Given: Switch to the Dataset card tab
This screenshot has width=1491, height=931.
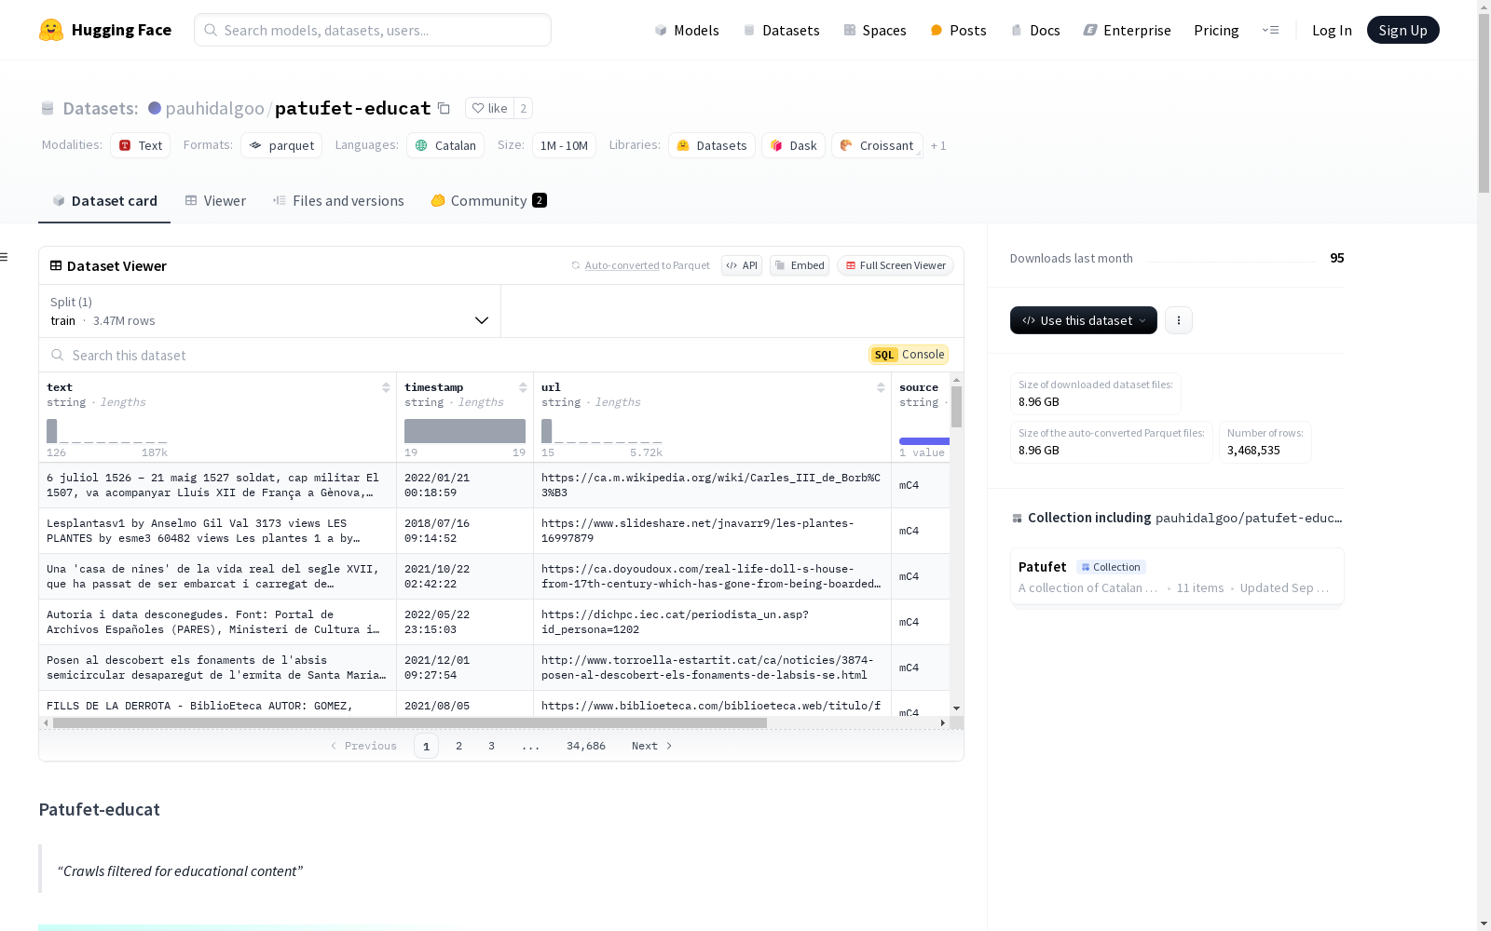Looking at the screenshot, I should point(104,201).
